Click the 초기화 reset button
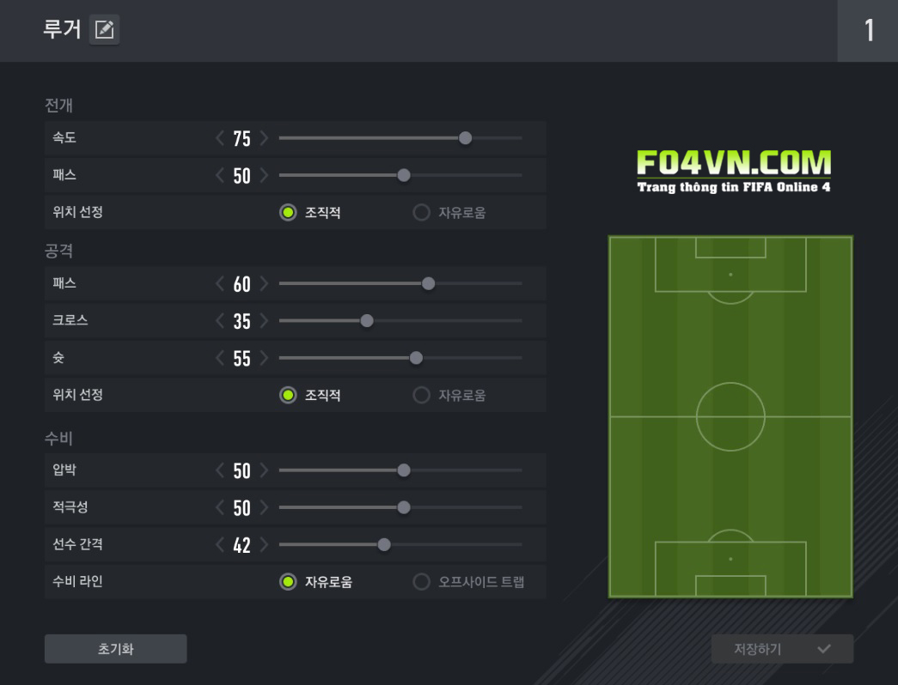This screenshot has width=898, height=685. pos(115,649)
